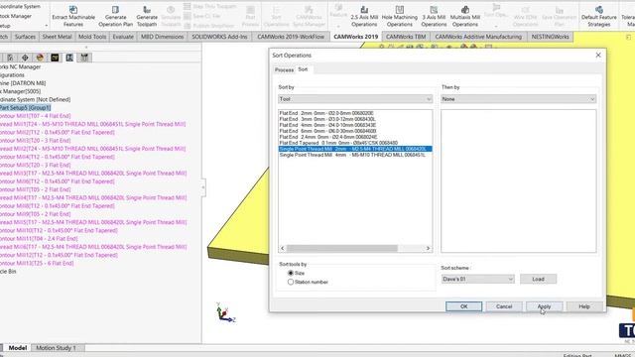Select Part Setup5 [Group1] tree item
The image size is (635, 357).
pyautogui.click(x=25, y=108)
